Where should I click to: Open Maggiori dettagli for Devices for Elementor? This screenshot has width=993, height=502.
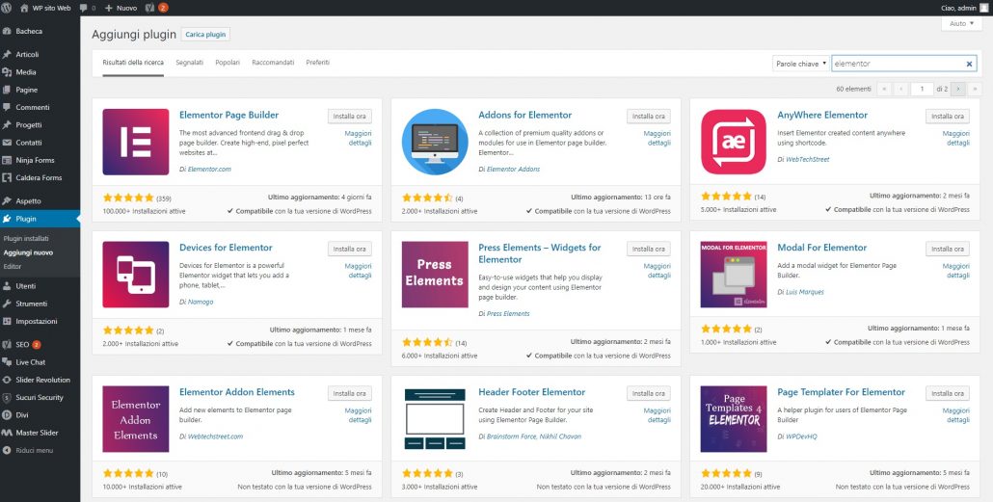pyautogui.click(x=358, y=271)
